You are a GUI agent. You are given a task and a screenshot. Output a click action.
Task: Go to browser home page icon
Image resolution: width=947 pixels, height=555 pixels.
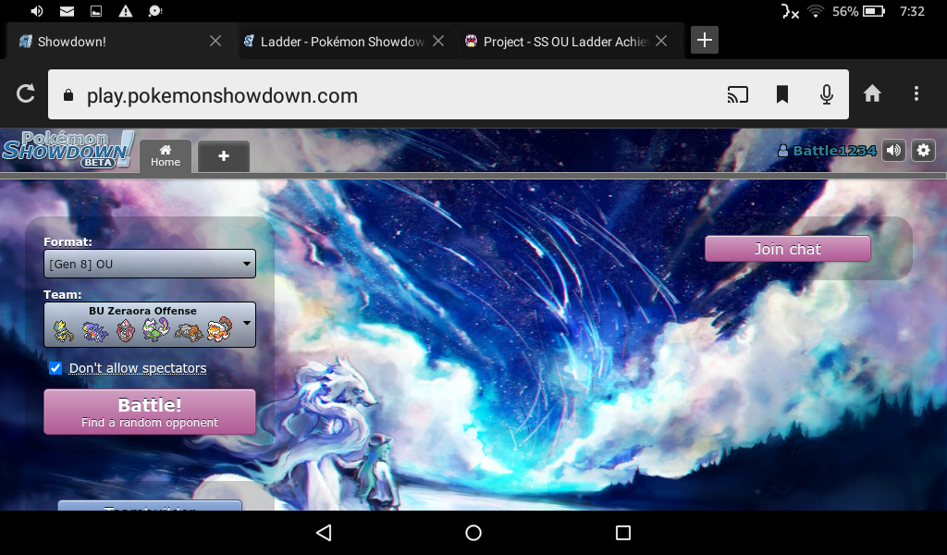click(872, 93)
